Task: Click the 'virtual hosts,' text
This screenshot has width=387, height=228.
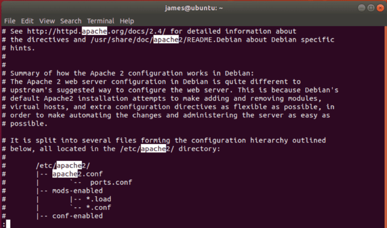Action: pyautogui.click(x=39, y=107)
